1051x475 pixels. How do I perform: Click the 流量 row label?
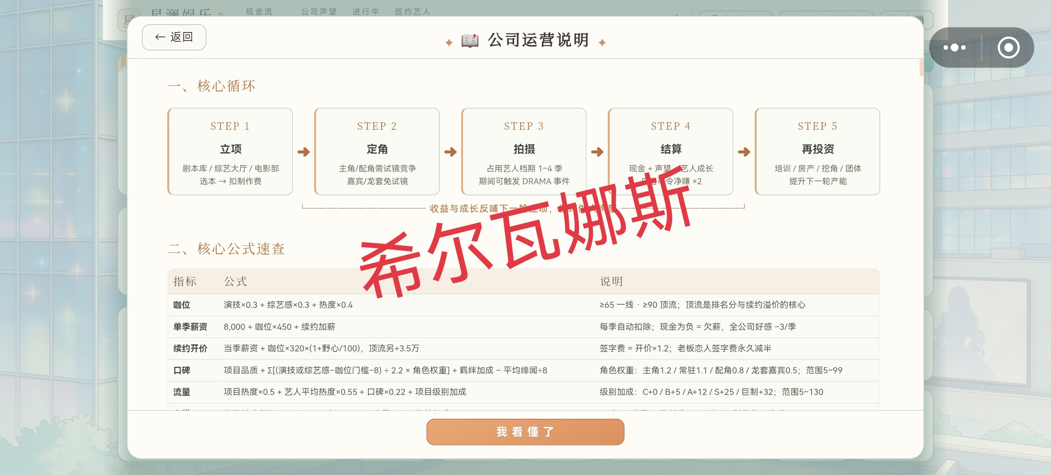coord(182,392)
